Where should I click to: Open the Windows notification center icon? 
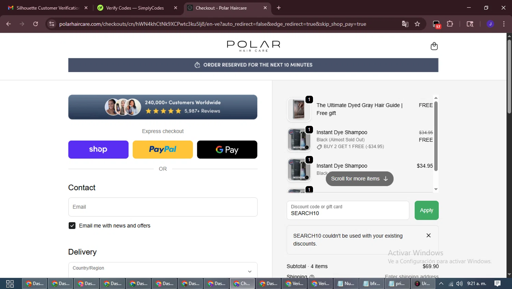498,284
